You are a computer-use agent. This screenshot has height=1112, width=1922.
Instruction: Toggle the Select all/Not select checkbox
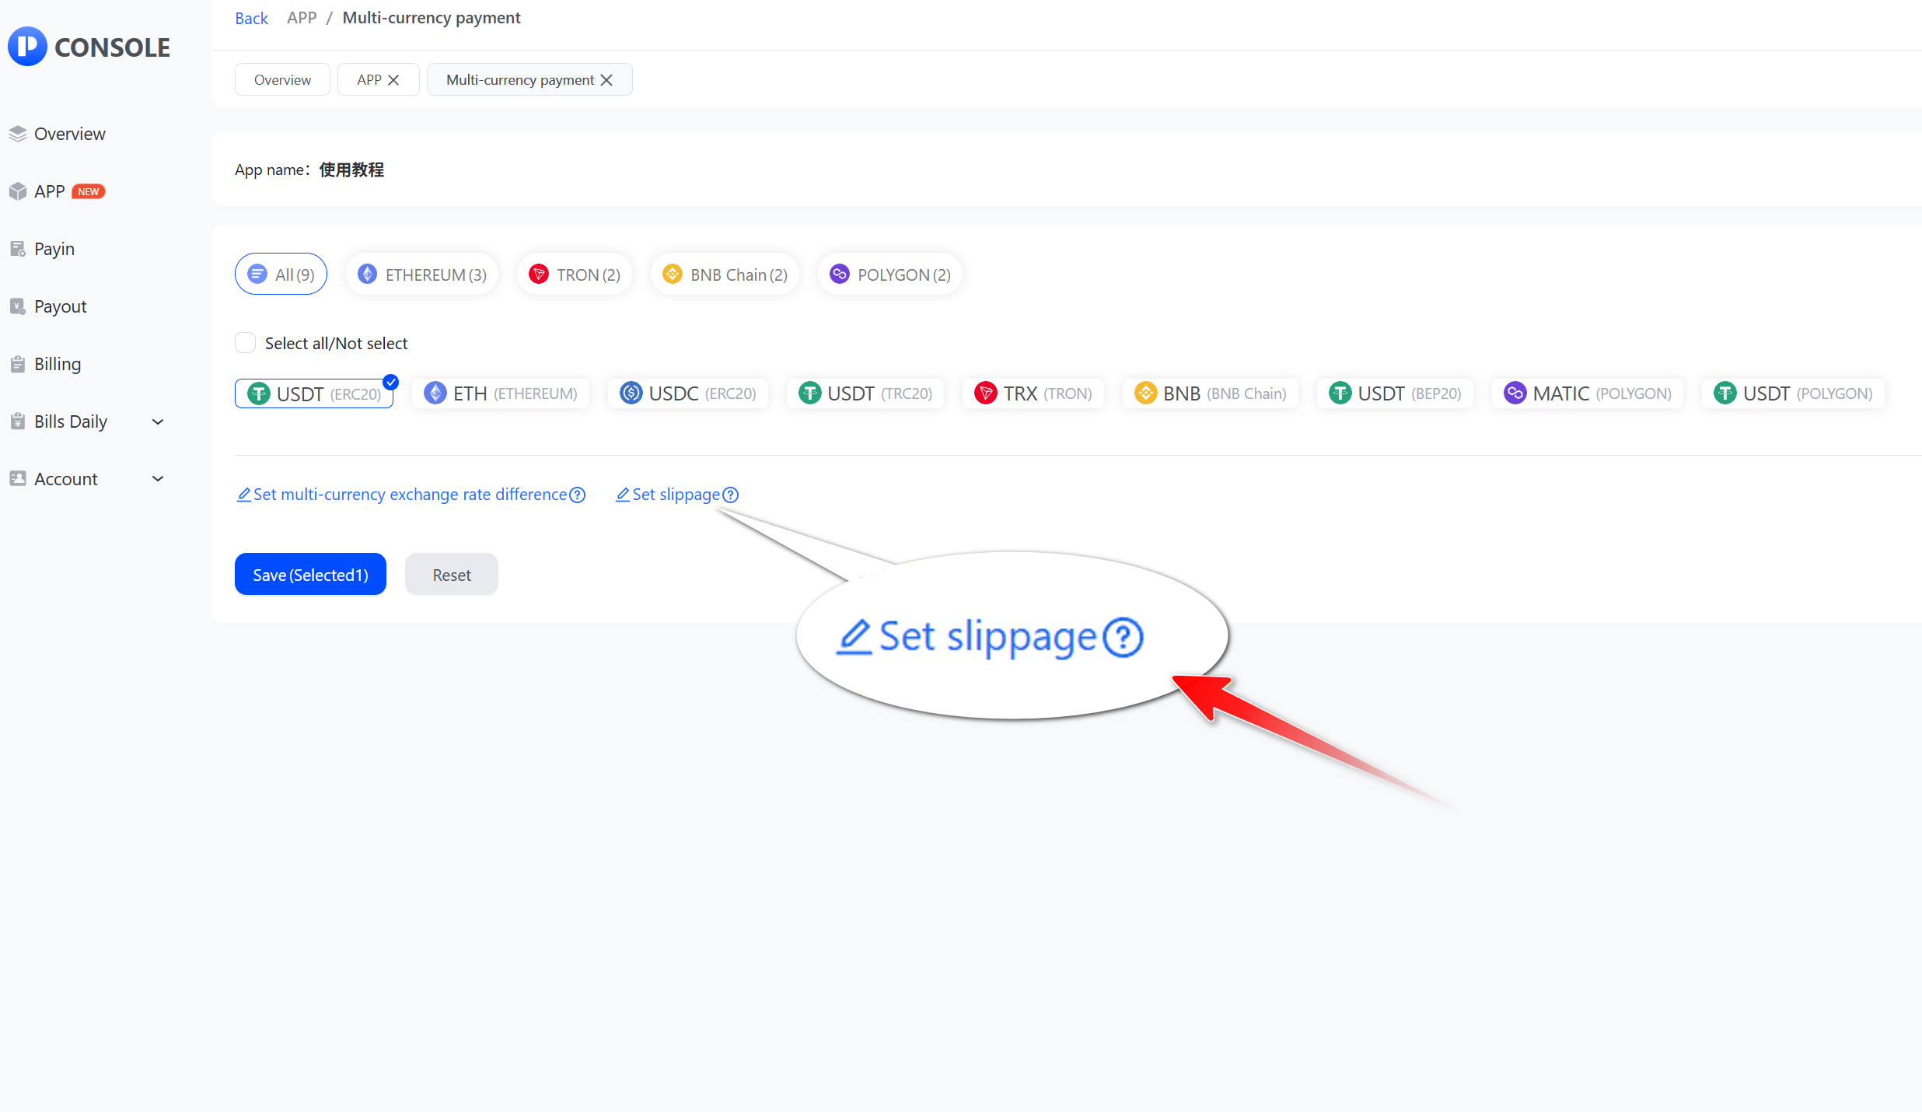click(x=246, y=343)
